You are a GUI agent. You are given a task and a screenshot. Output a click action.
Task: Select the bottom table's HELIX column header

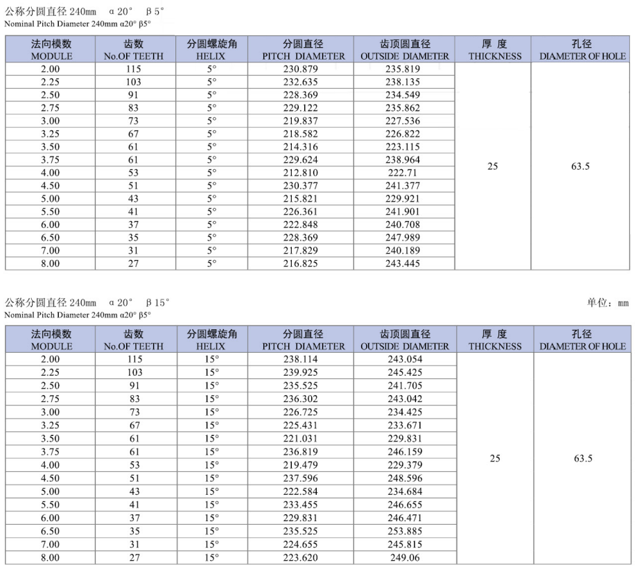pyautogui.click(x=211, y=340)
